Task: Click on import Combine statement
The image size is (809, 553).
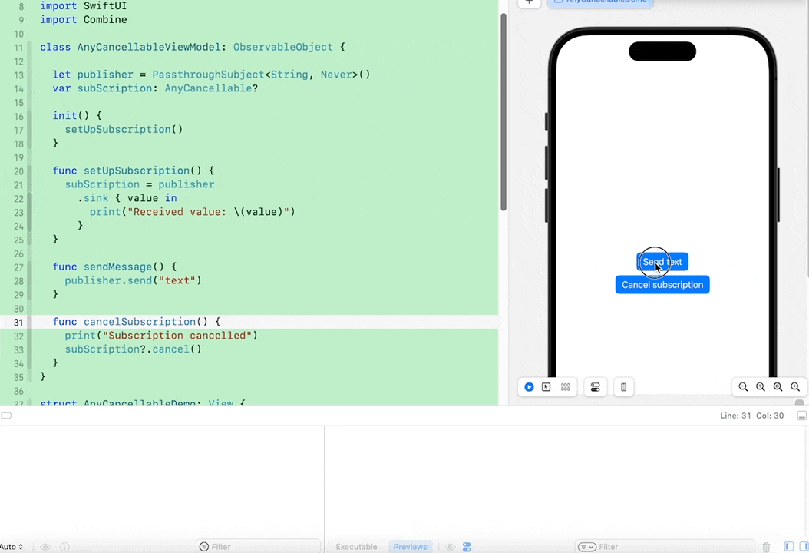Action: point(84,20)
